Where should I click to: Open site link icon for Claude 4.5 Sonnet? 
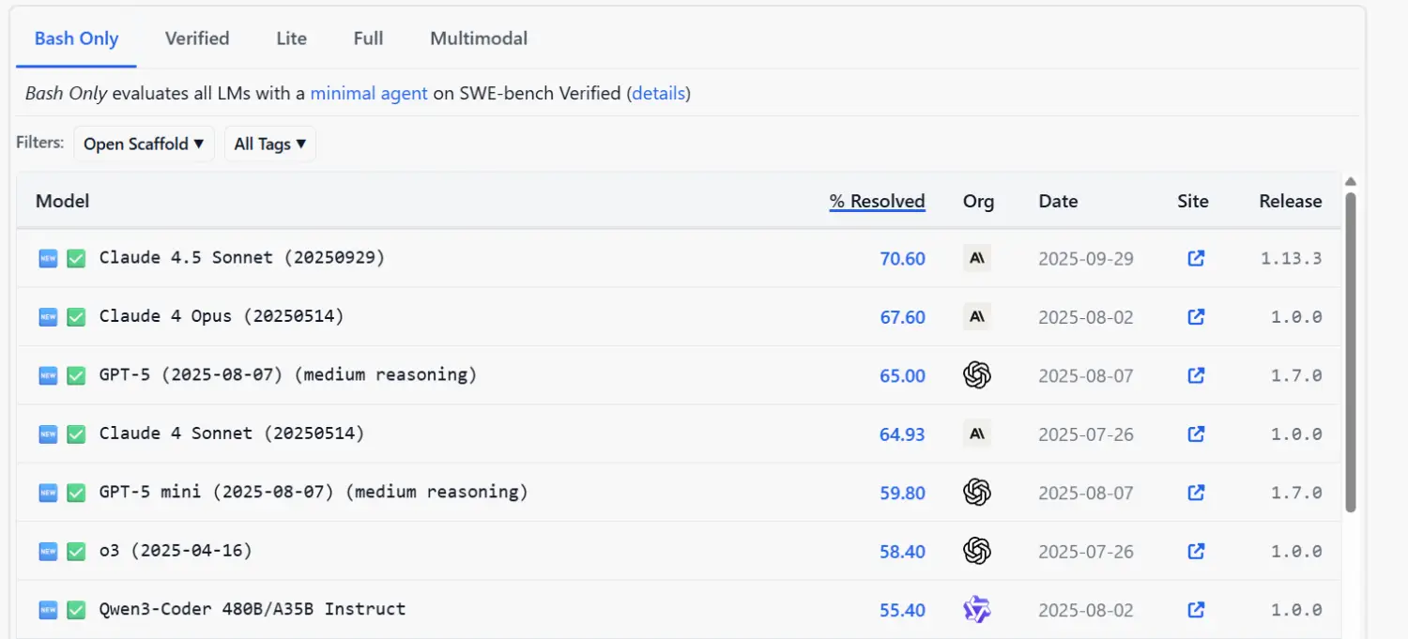[1196, 258]
